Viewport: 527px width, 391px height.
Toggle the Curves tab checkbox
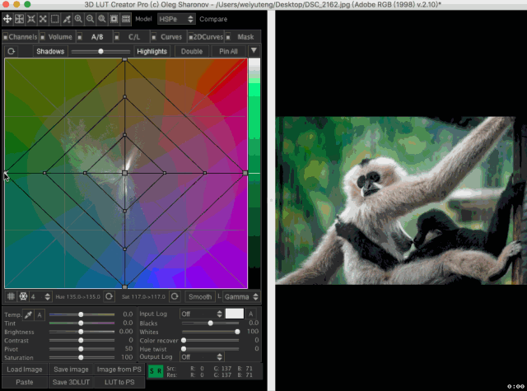154,37
